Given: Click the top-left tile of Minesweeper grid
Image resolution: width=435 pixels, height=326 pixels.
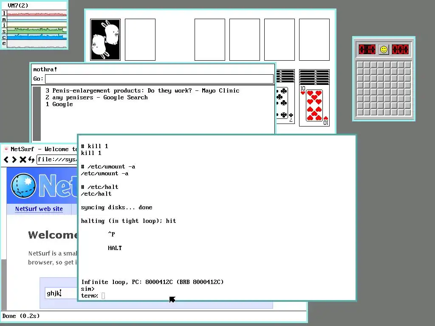Looking at the screenshot, I should (x=360, y=65).
